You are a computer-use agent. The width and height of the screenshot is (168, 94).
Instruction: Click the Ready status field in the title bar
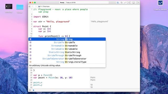tap(84, 3)
